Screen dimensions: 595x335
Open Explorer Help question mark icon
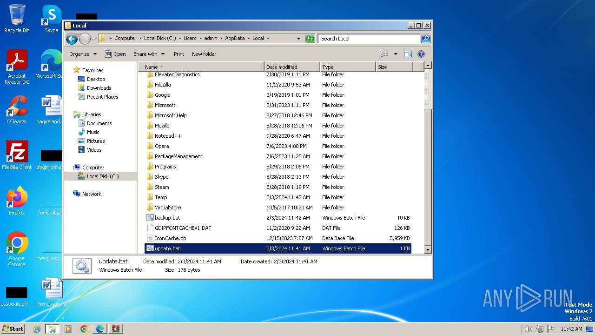(421, 54)
